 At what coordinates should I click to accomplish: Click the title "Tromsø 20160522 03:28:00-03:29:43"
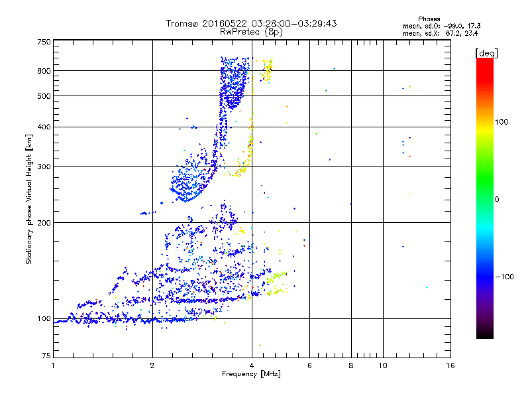[x=251, y=23]
